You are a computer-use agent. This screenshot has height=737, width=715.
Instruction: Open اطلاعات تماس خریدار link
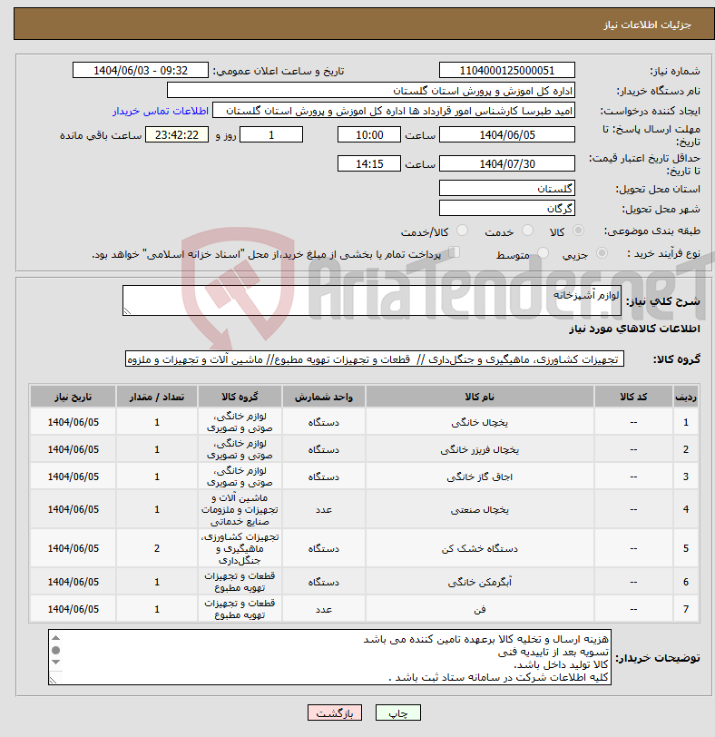[x=161, y=111]
